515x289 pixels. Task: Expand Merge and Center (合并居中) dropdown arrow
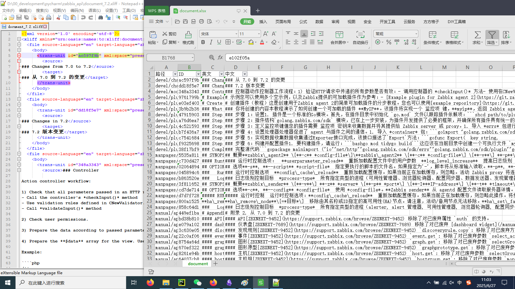(348, 43)
